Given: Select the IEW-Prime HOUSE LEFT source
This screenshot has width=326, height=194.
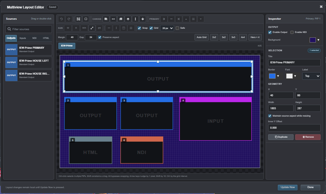Looking at the screenshot, I should [x=28, y=63].
